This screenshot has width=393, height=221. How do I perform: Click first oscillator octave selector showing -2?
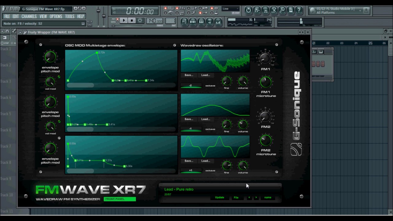[x=191, y=86]
